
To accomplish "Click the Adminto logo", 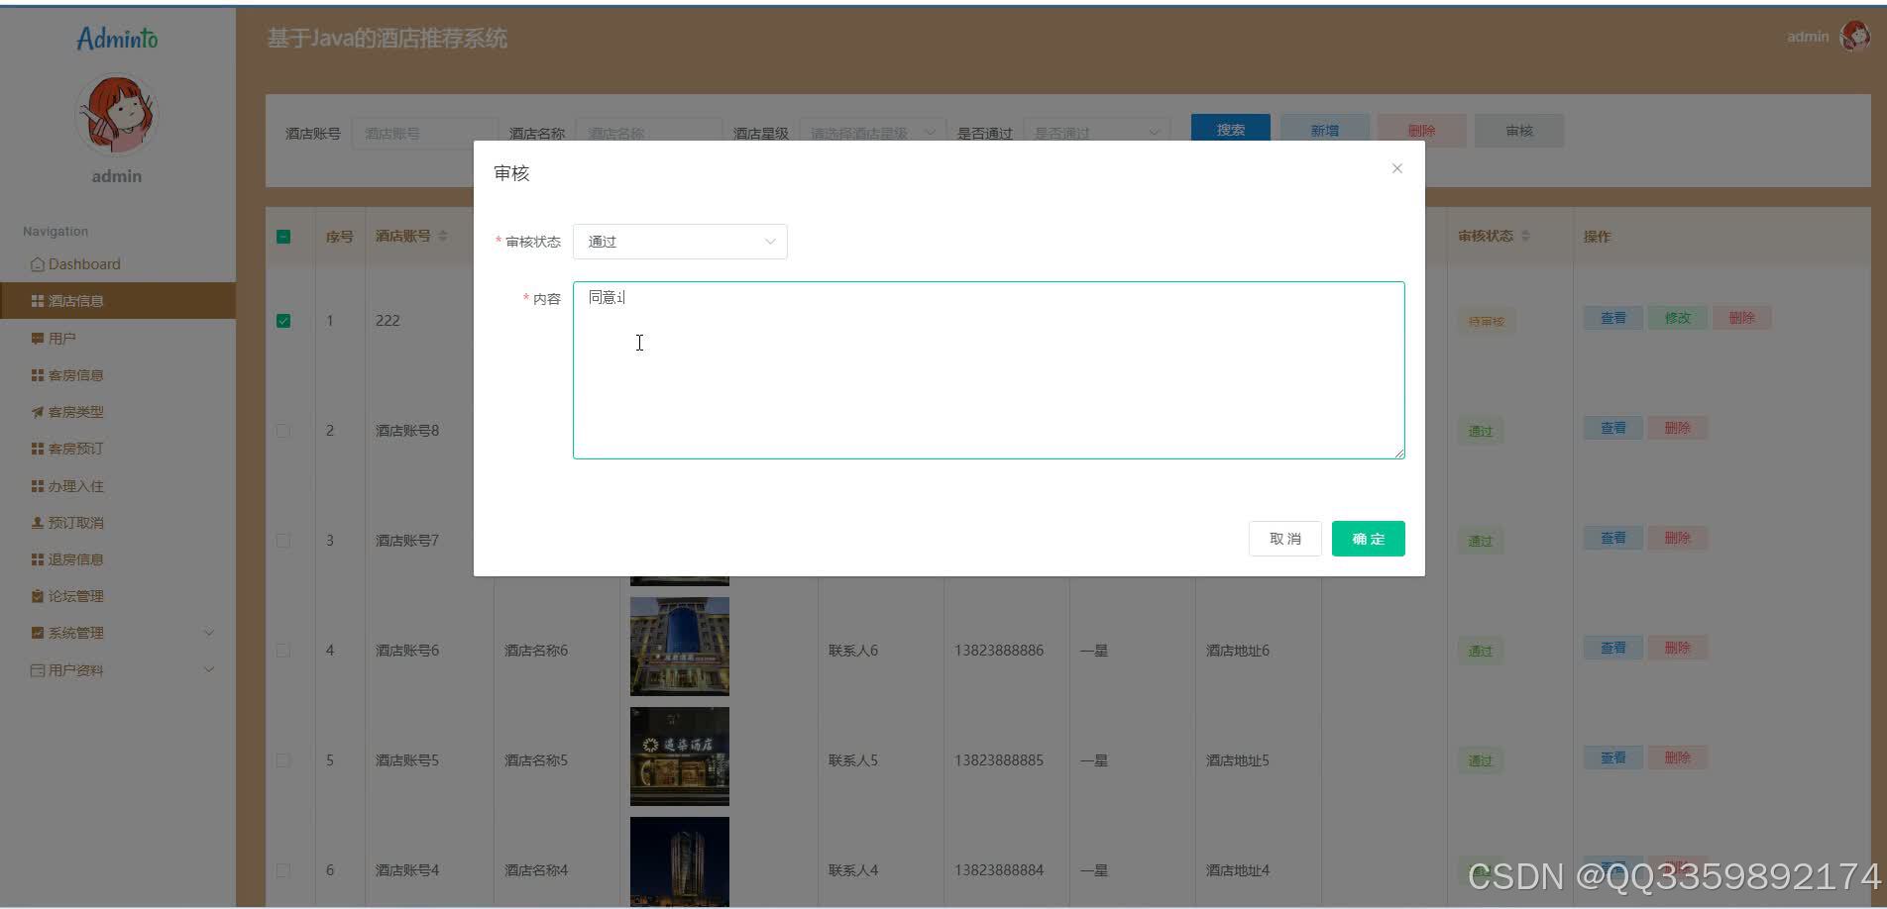I will (117, 39).
